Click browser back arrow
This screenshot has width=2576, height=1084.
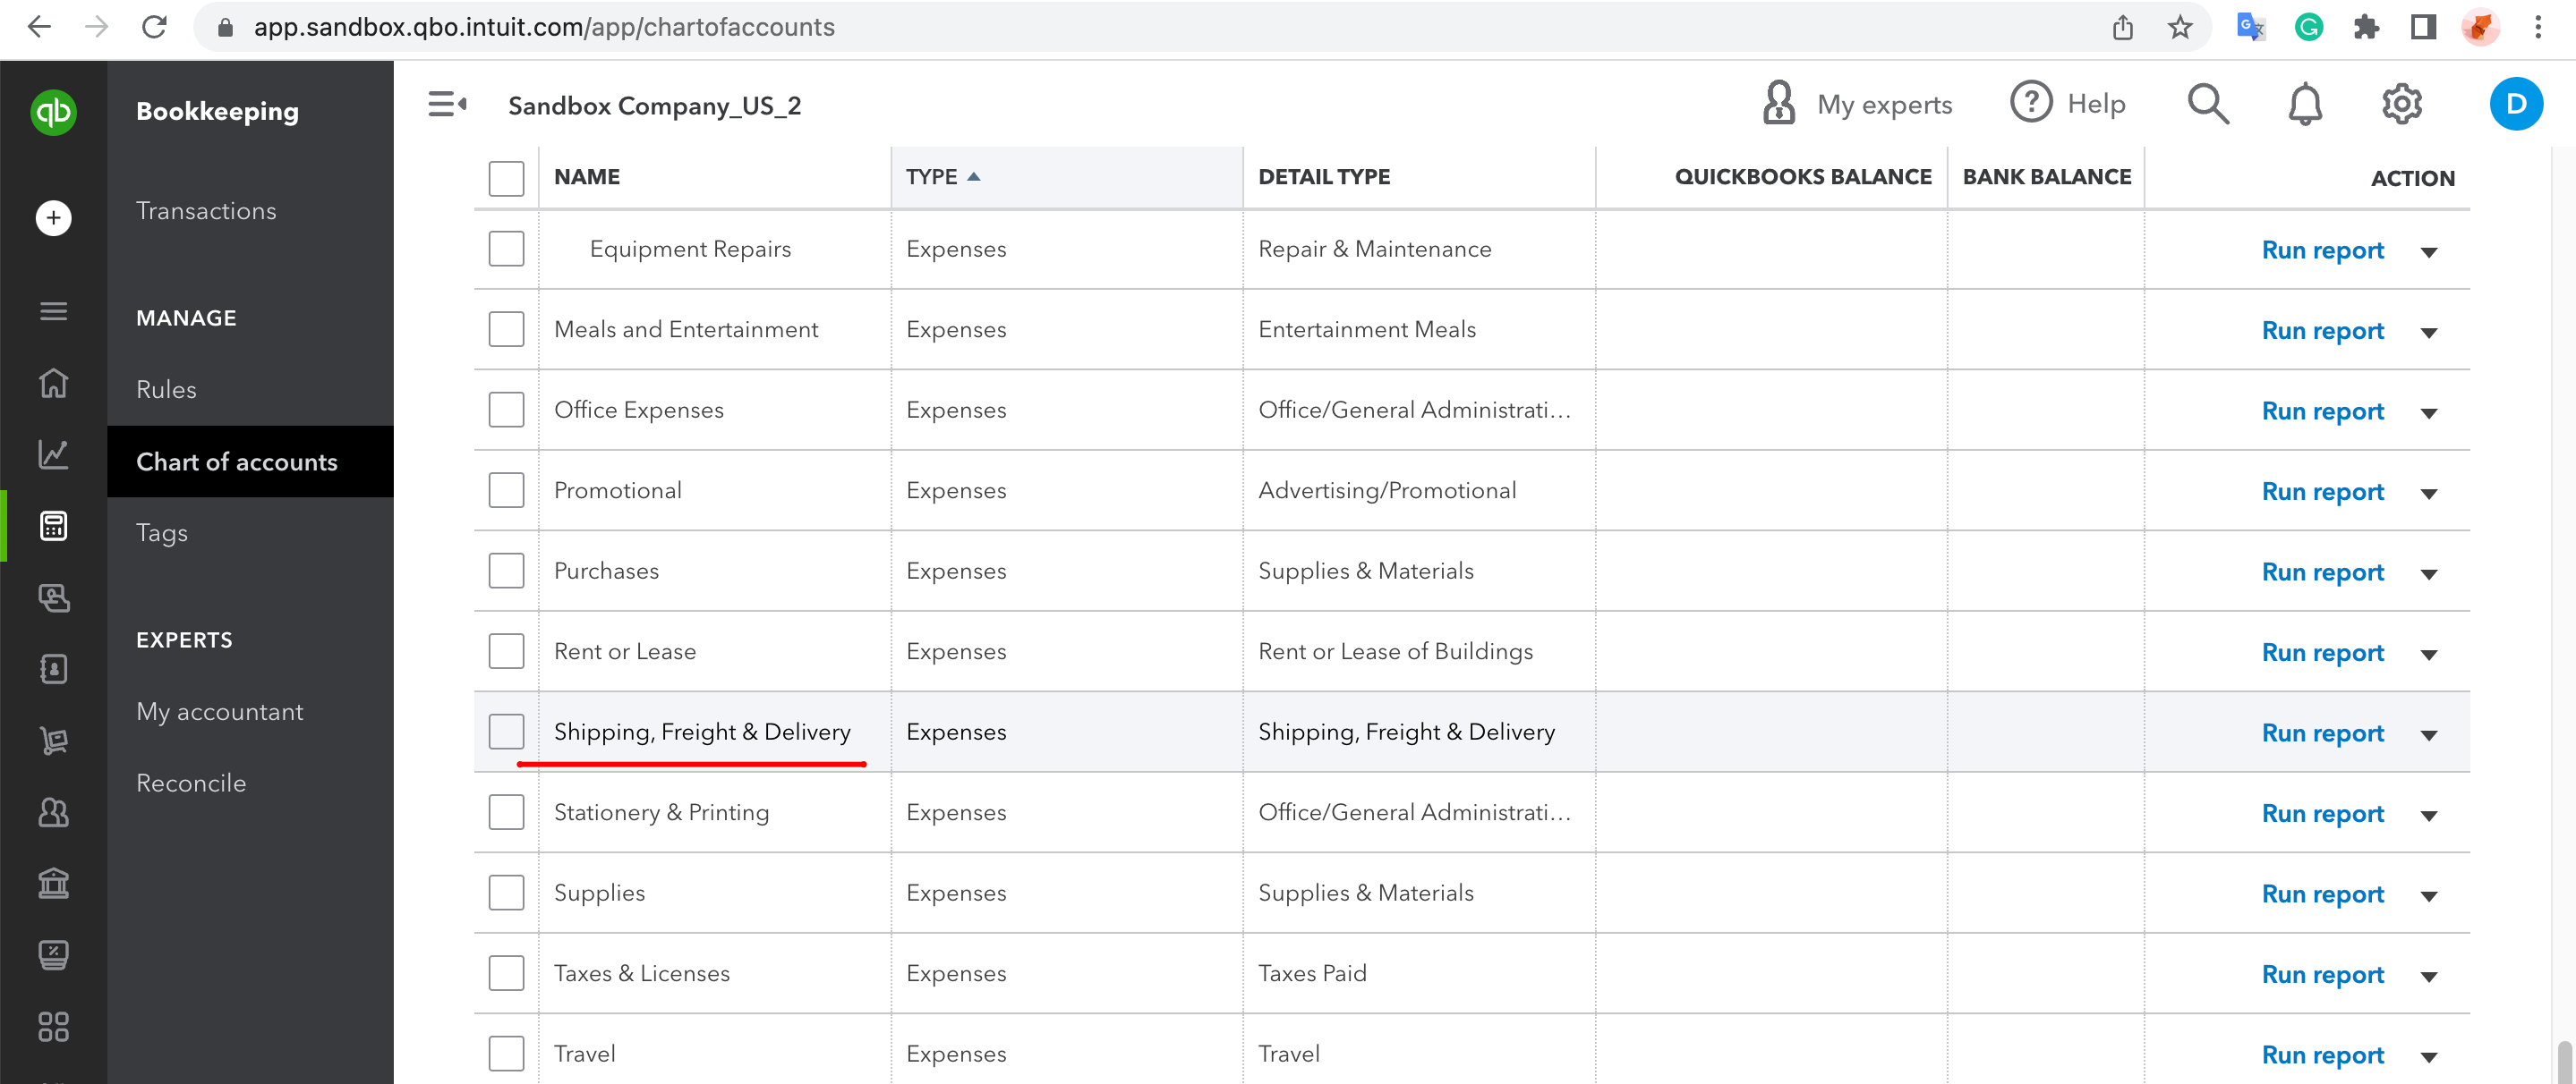(x=39, y=27)
